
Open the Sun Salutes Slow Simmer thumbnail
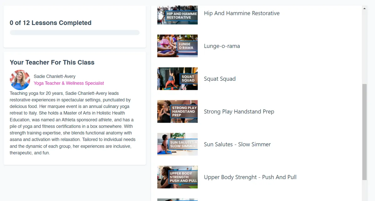point(177,144)
